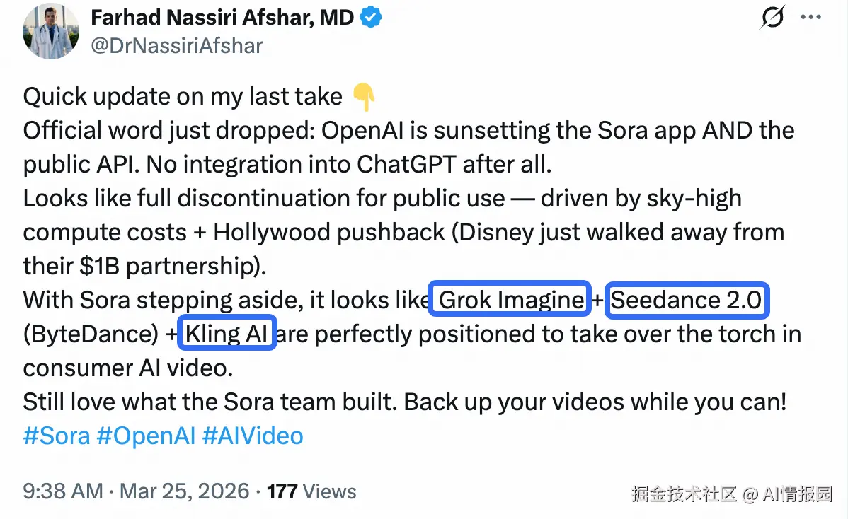
Task: Click the blue verified badge
Action: click(372, 18)
